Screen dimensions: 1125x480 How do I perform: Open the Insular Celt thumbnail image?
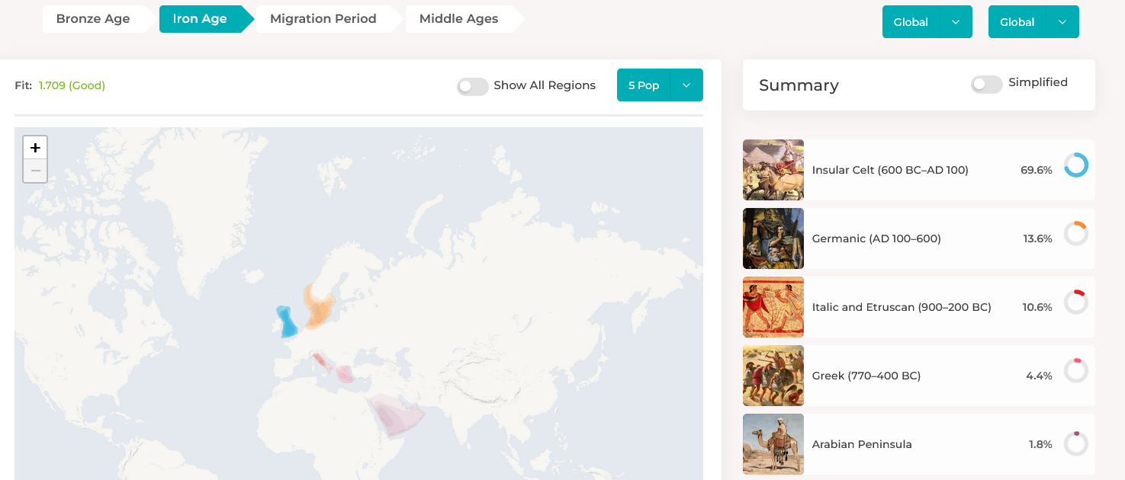773,170
